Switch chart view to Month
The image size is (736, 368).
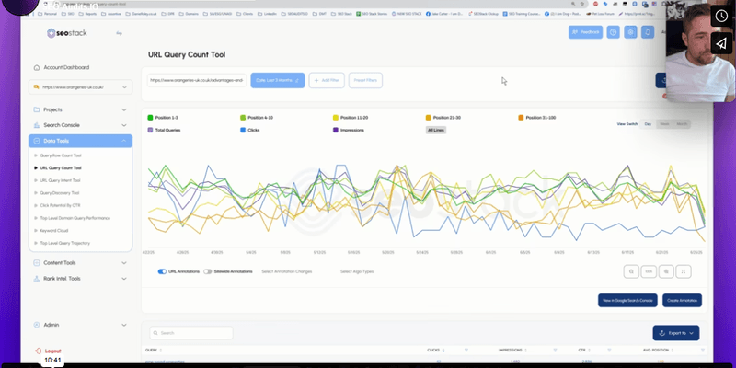click(x=682, y=124)
